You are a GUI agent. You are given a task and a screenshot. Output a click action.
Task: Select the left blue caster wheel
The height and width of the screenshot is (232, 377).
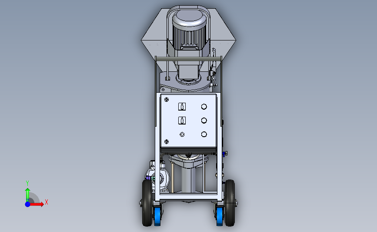pyautogui.click(x=157, y=216)
